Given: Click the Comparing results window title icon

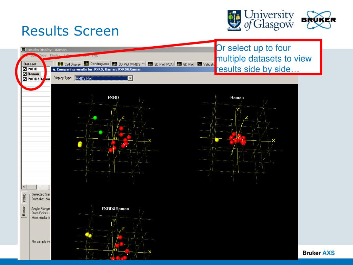Looking at the screenshot, I should click(x=54, y=69).
